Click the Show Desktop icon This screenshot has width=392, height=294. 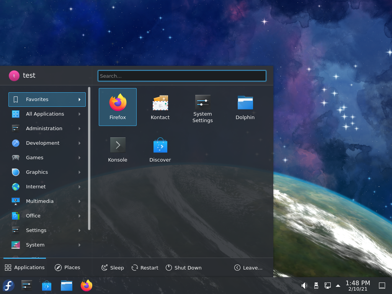point(382,286)
